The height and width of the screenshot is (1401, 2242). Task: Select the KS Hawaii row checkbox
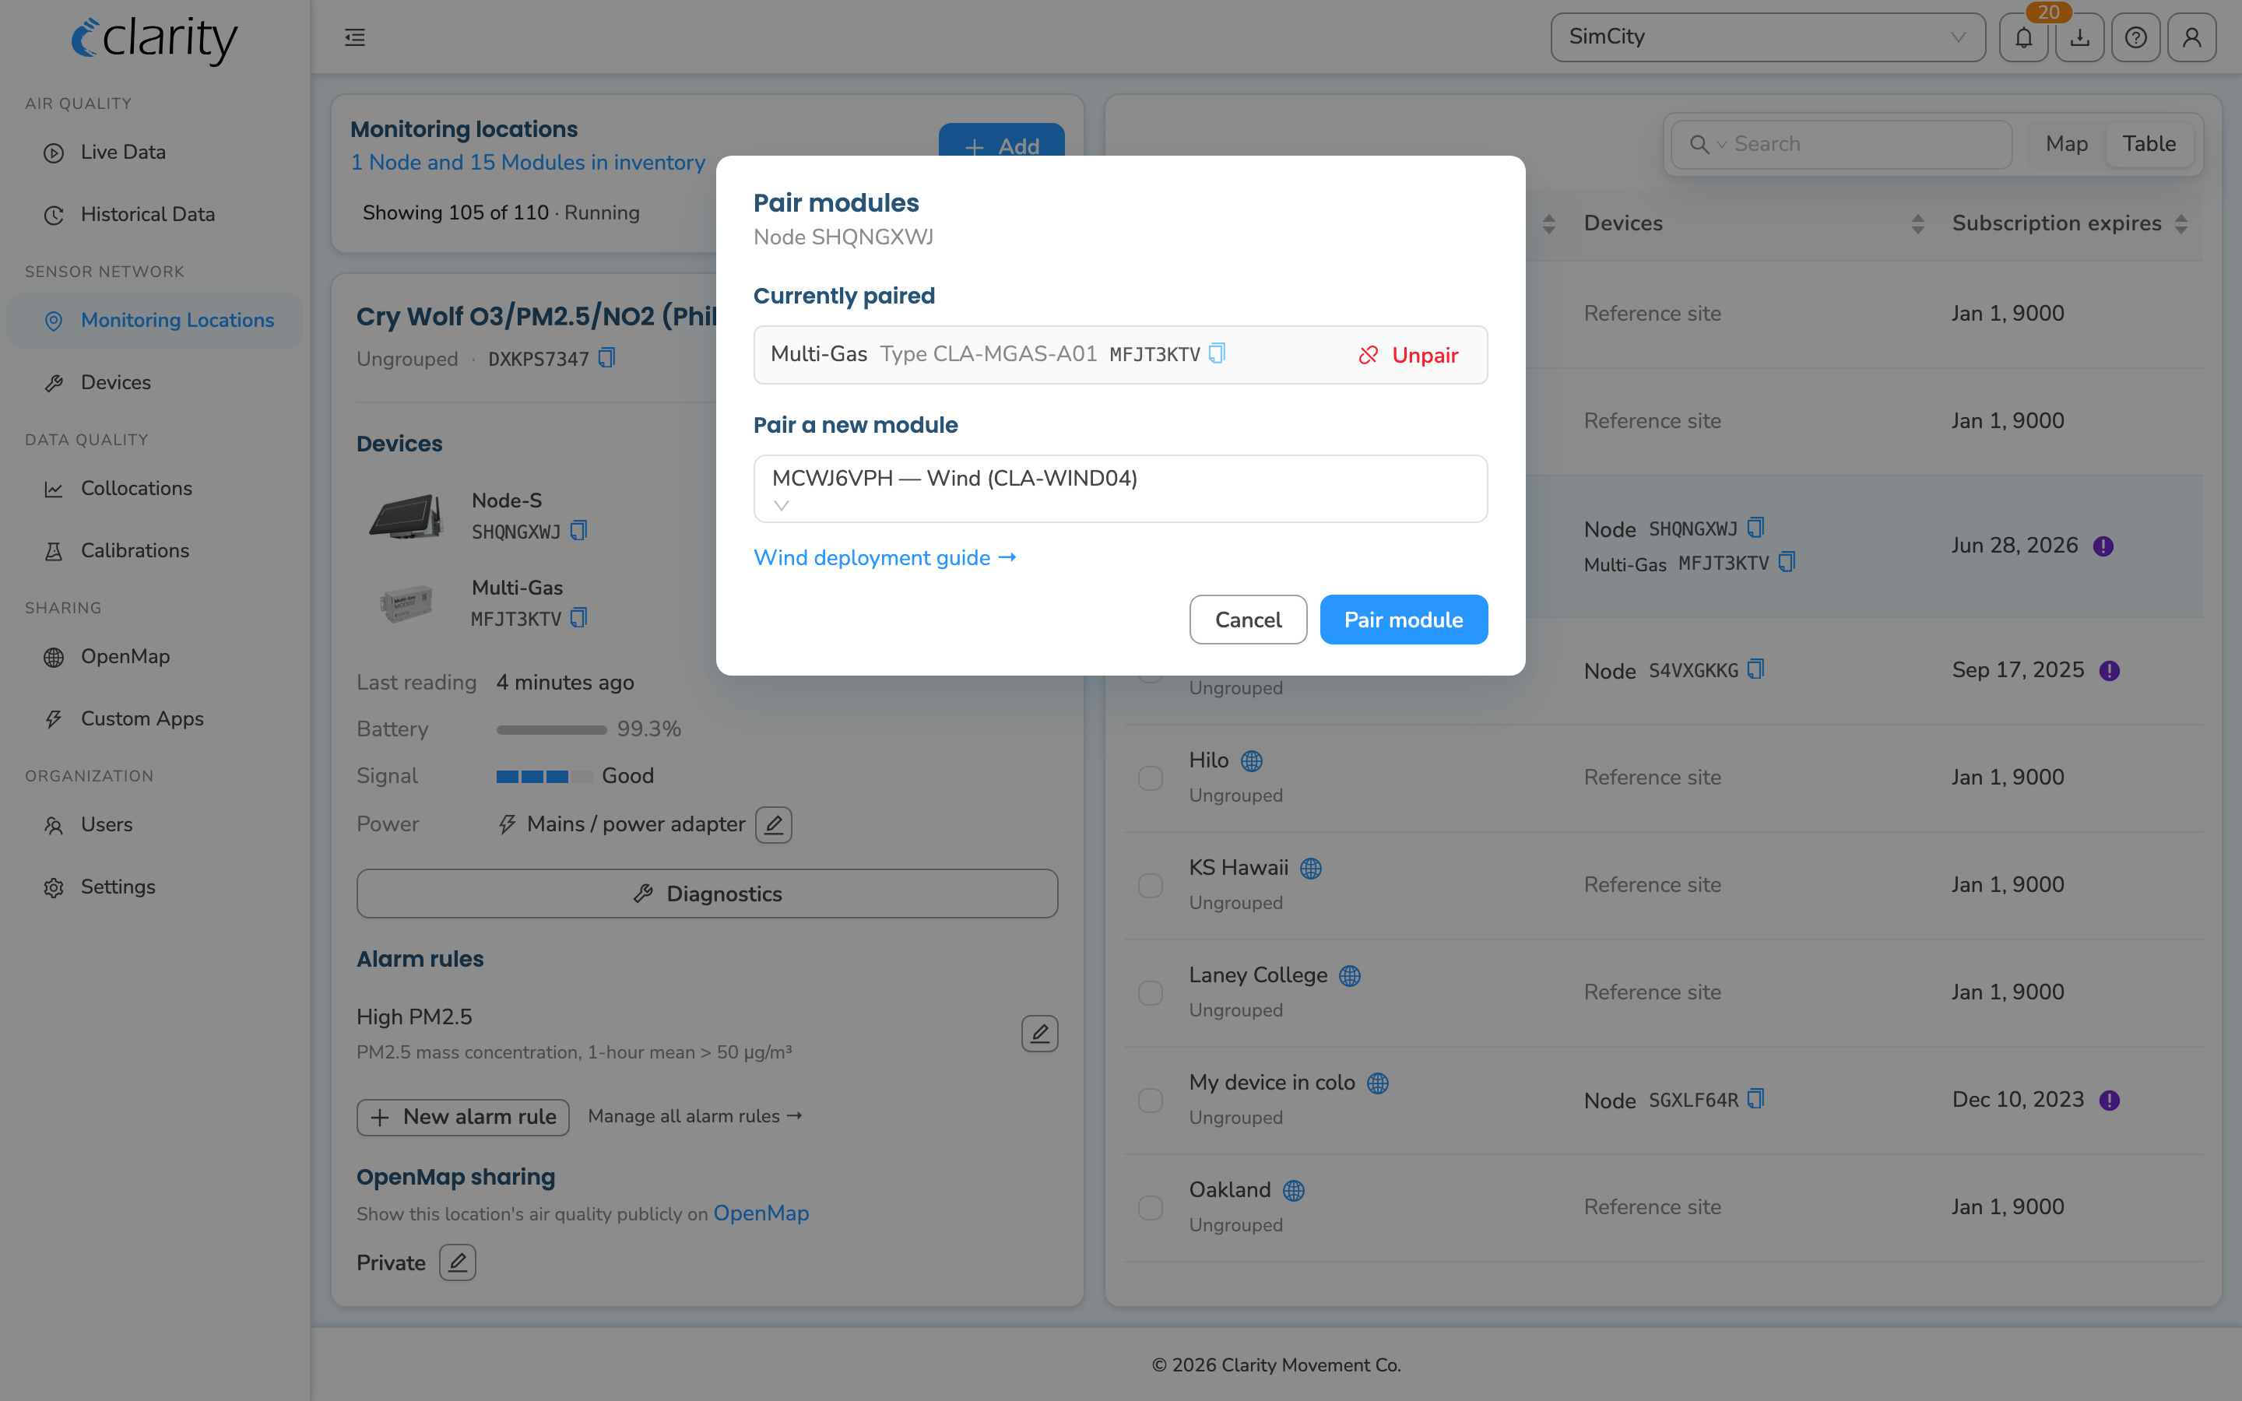[x=1151, y=885]
